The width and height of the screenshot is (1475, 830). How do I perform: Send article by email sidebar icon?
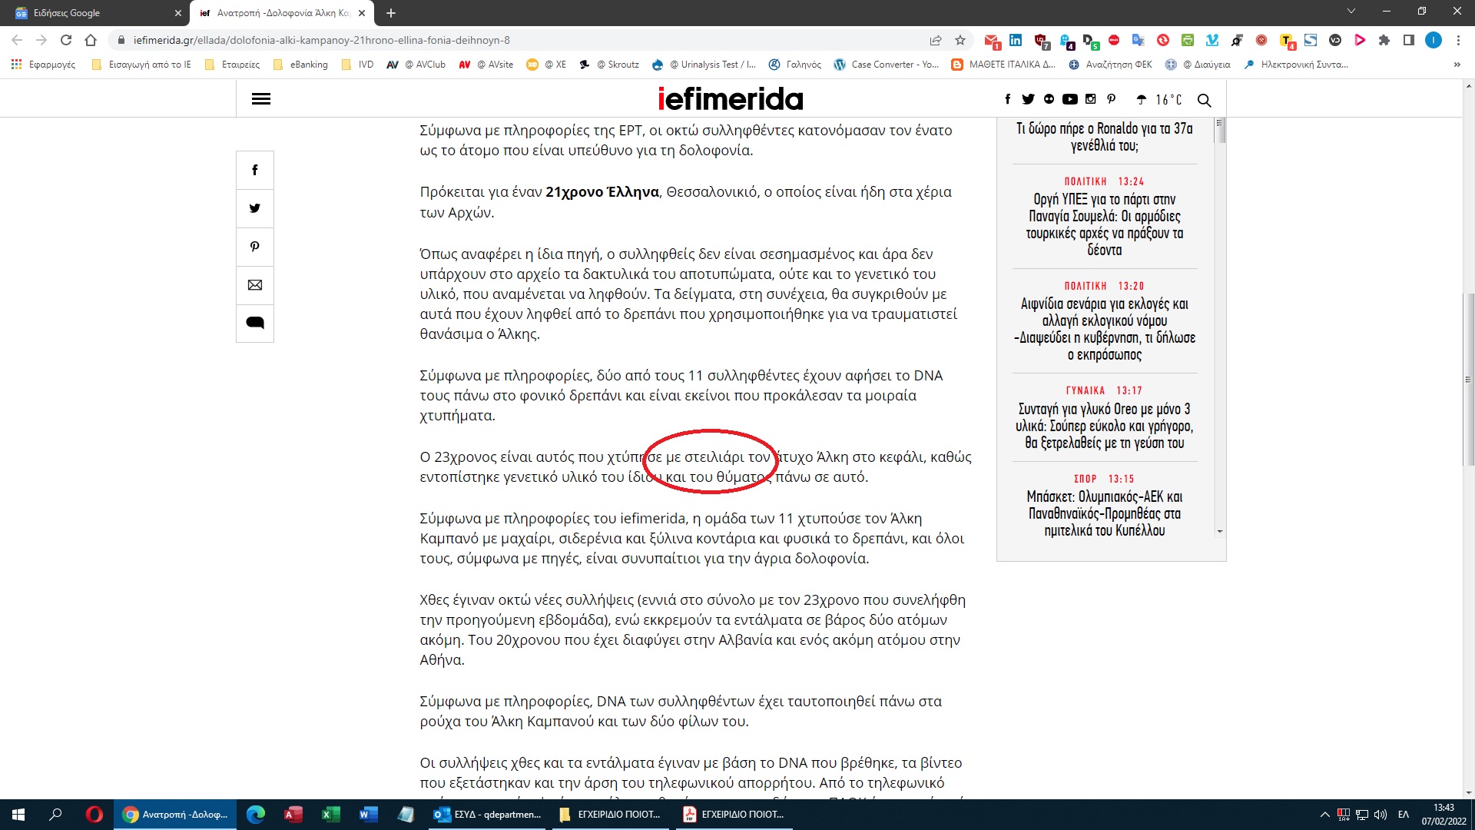pyautogui.click(x=255, y=285)
